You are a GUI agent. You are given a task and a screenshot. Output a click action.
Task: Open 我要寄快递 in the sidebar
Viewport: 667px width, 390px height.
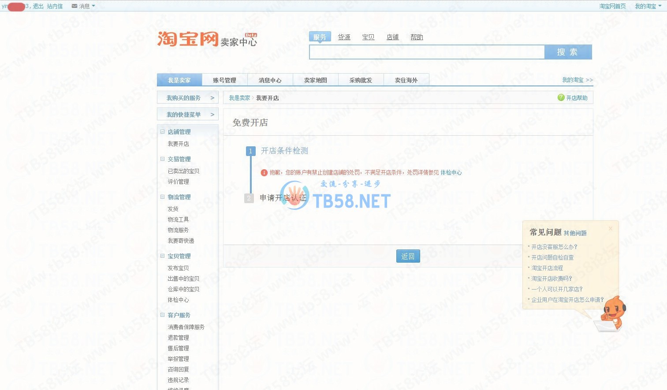click(x=181, y=241)
